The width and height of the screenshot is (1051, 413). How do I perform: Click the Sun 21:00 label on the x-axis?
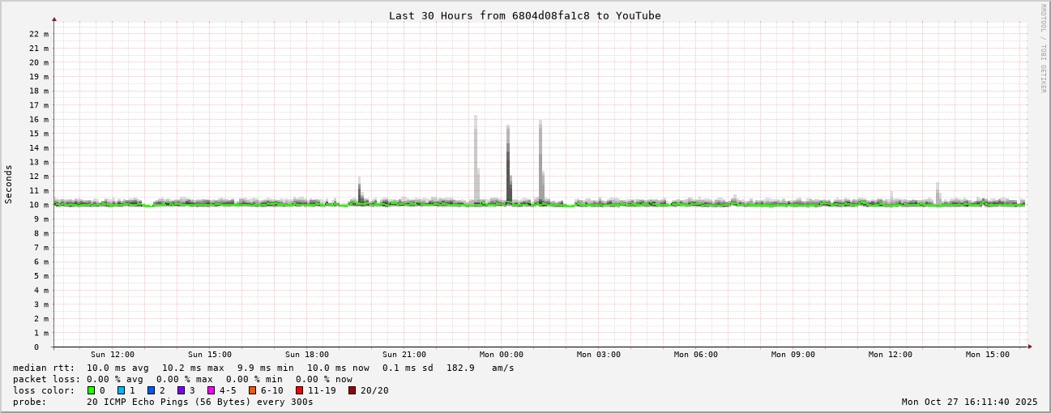[404, 355]
